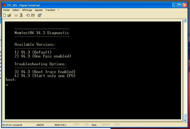Click the Num status indicator
Viewport: 190px width, 129px height.
click(x=94, y=125)
